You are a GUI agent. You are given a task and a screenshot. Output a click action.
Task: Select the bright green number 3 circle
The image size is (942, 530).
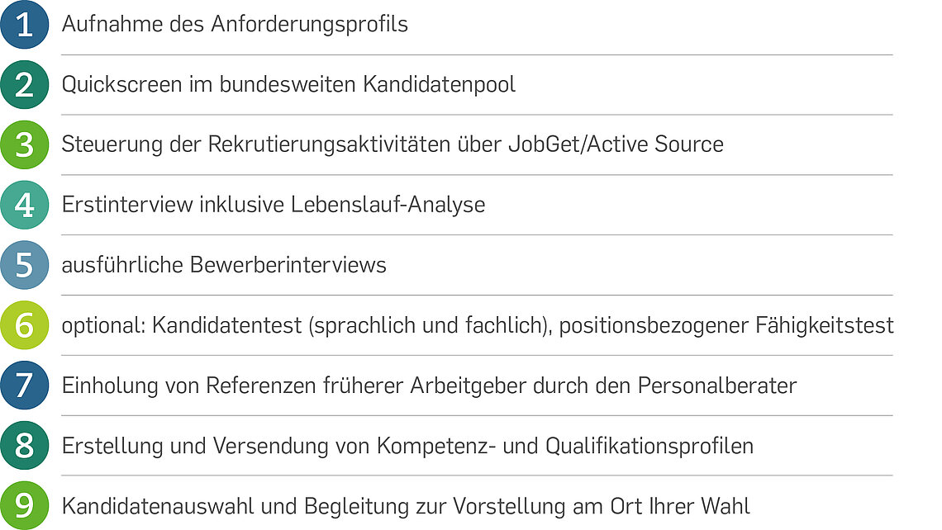coord(25,144)
